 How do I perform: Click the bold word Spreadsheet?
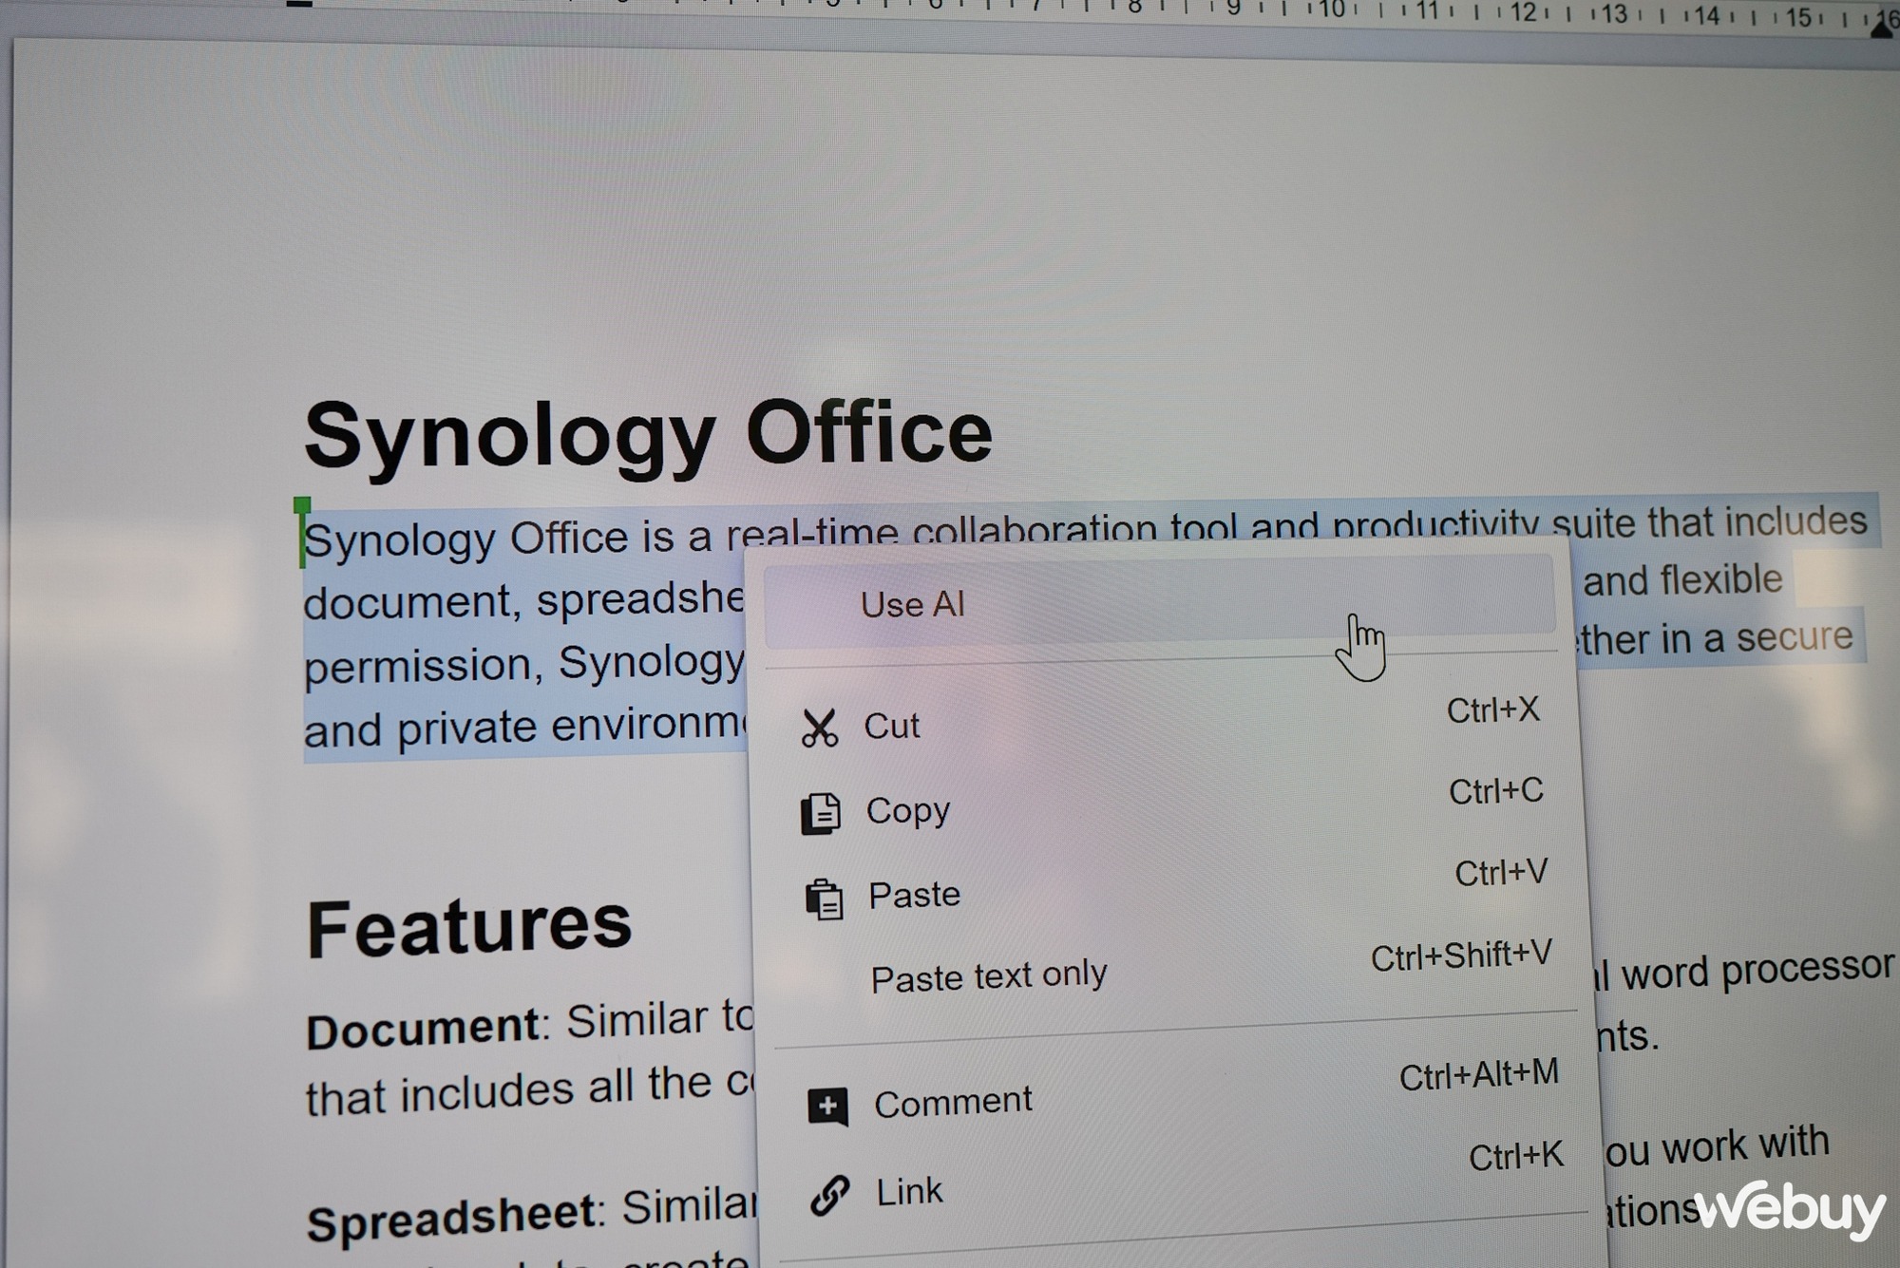click(x=450, y=1219)
